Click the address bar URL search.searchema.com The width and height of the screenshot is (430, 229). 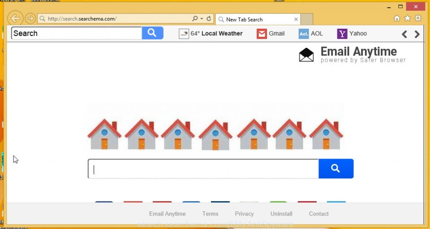(x=82, y=19)
